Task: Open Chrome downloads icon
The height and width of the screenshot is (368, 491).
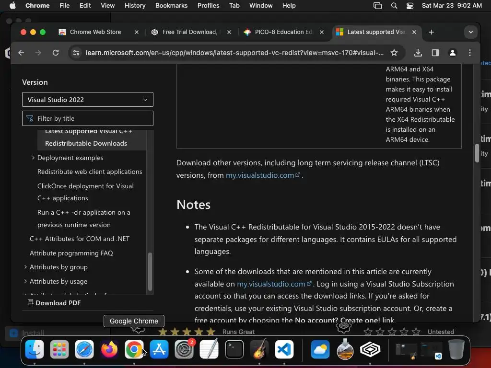Action: click(418, 53)
